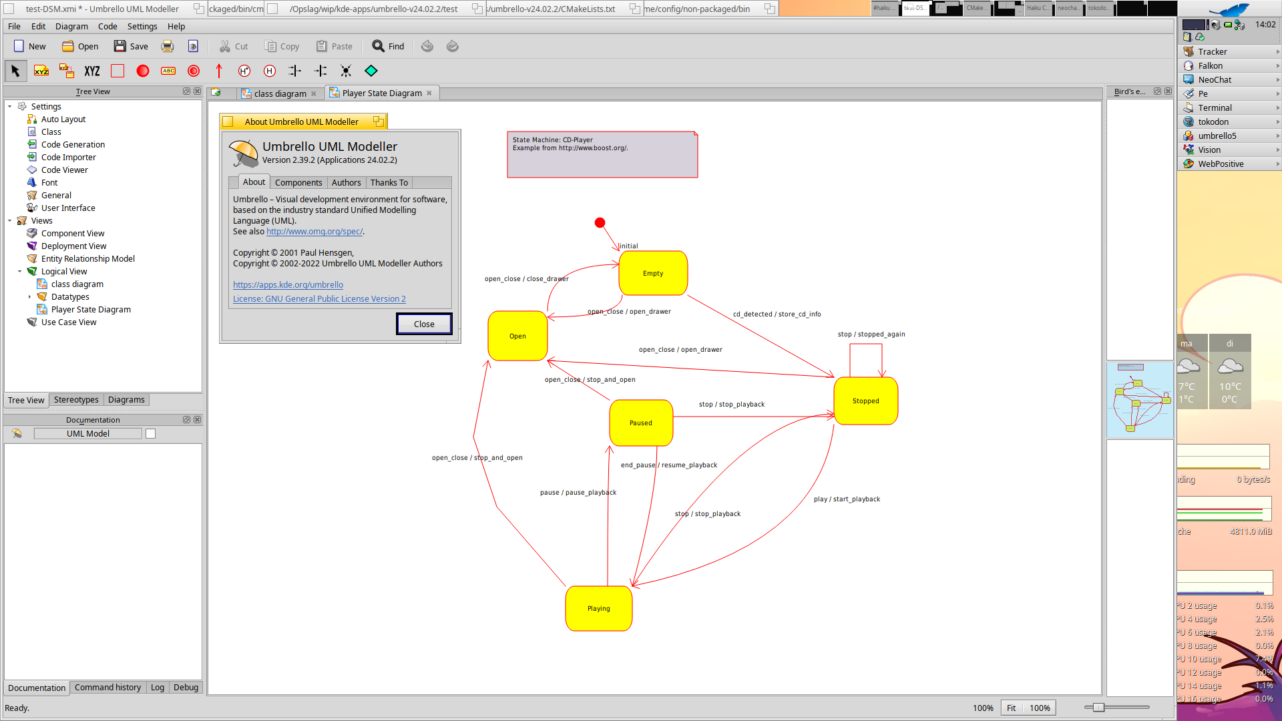Select the green Choice diamond tool
Viewport: 1282px width, 721px height.
(x=371, y=71)
